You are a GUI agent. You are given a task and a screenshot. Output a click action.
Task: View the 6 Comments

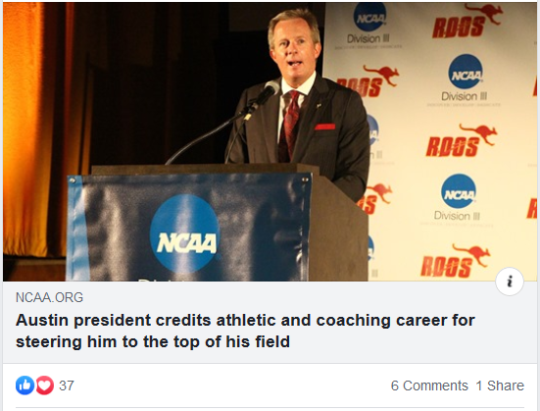coord(429,385)
